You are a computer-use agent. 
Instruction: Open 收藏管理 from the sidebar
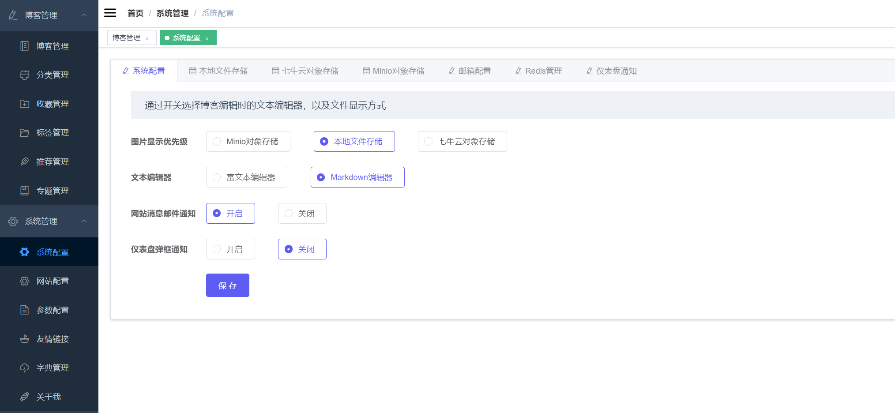tap(49, 104)
